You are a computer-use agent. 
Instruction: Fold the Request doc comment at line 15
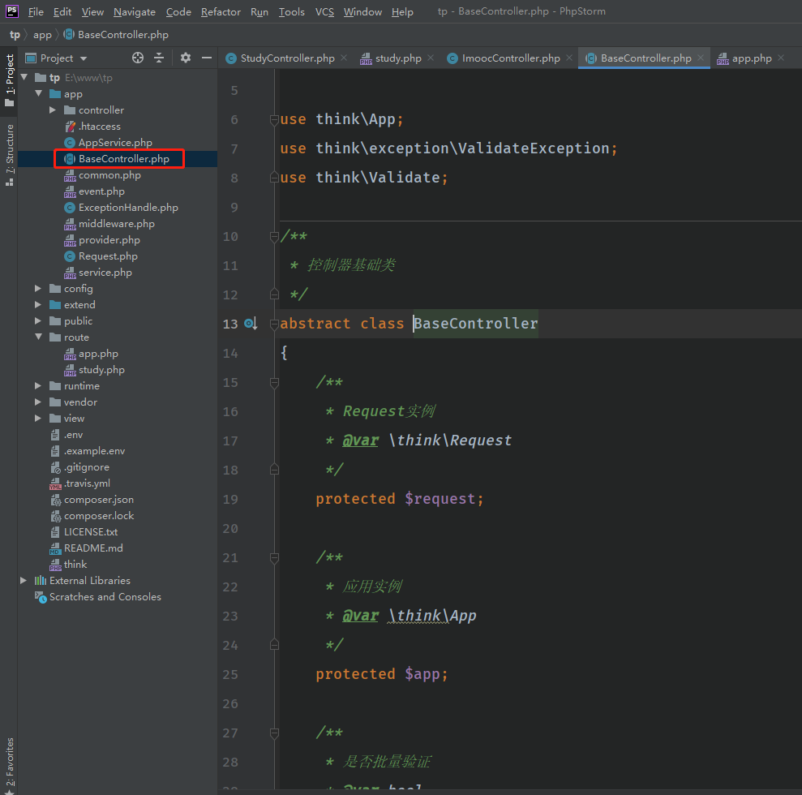pos(274,383)
